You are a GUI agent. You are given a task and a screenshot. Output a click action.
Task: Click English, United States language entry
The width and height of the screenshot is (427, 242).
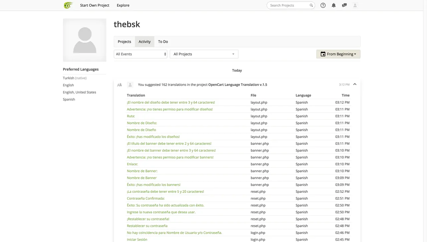(79, 92)
